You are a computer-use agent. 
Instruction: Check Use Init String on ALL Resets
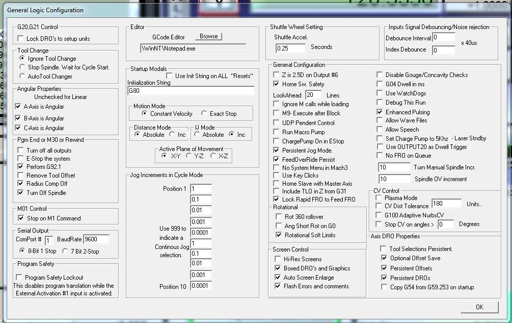[x=169, y=76]
